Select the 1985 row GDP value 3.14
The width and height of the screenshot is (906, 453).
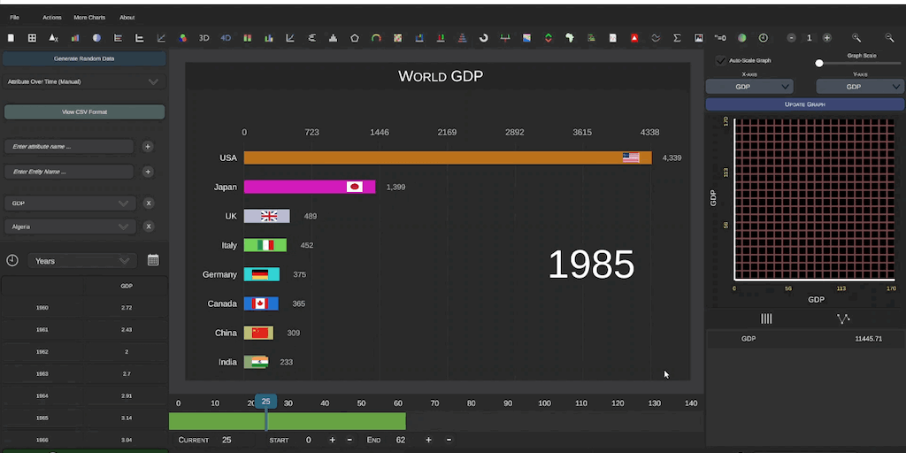click(x=127, y=418)
